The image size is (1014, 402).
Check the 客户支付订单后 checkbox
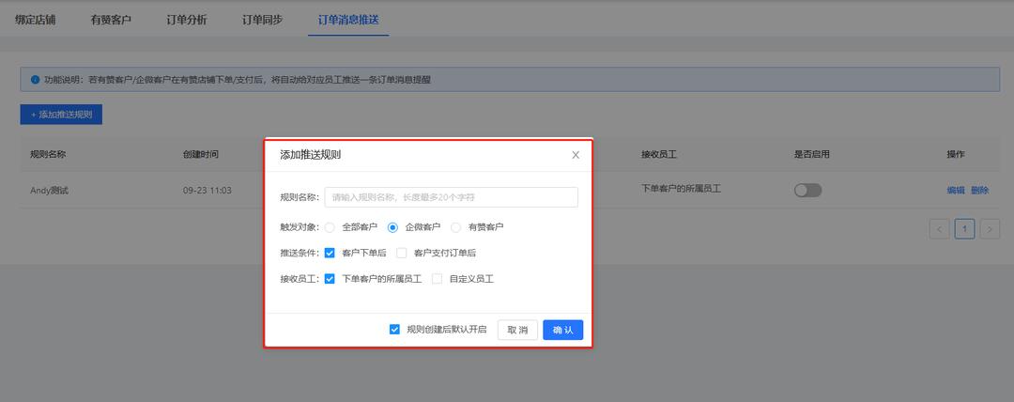[x=402, y=253]
